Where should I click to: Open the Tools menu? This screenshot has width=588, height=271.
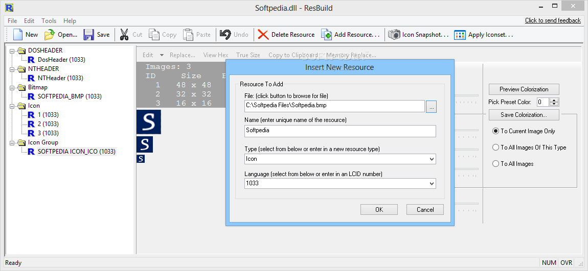(49, 20)
